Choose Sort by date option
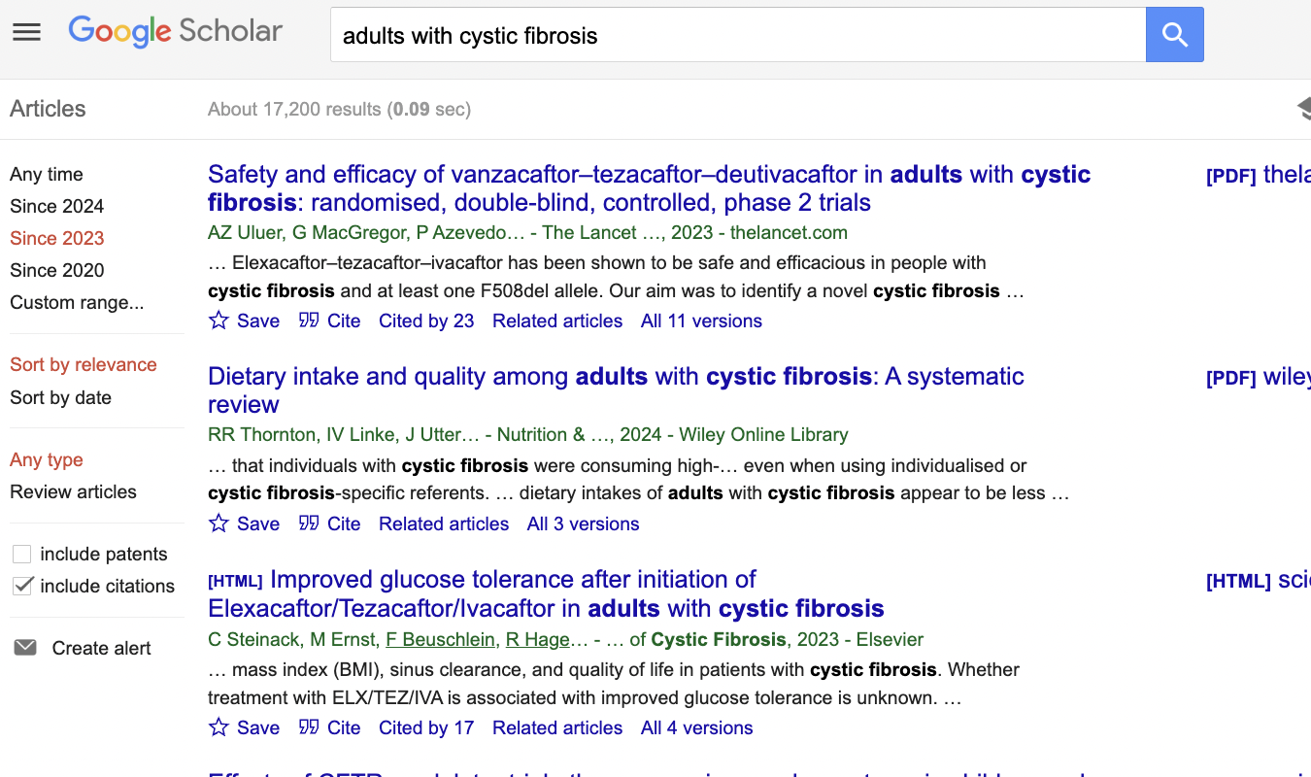This screenshot has height=777, width=1311. (60, 397)
